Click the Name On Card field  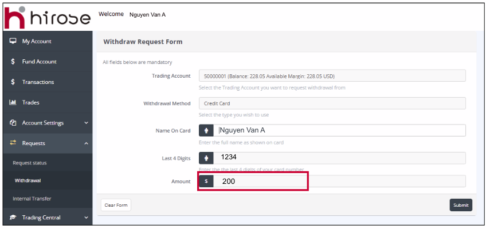339,130
